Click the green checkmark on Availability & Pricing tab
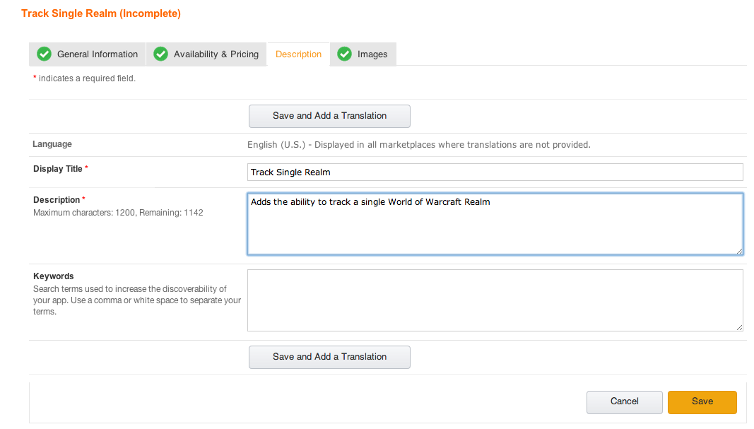The width and height of the screenshot is (754, 429). point(160,54)
